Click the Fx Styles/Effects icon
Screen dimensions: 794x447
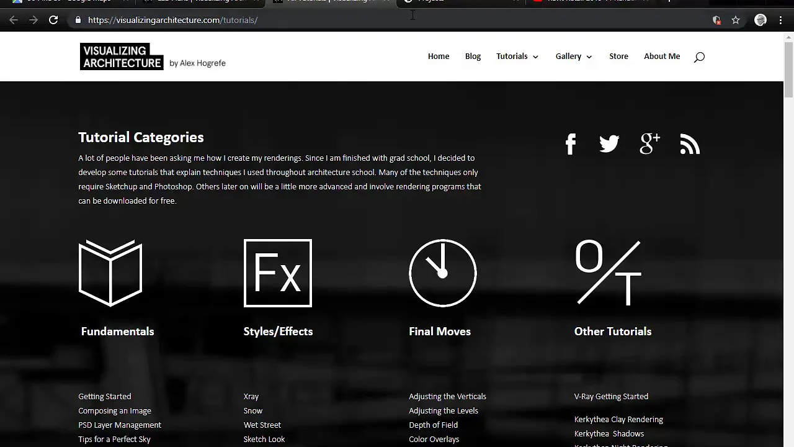[x=278, y=273]
